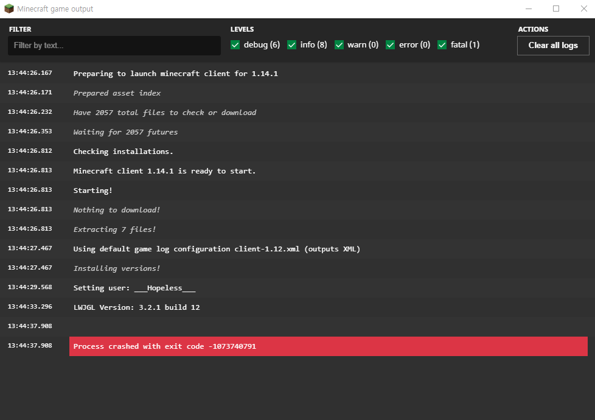The image size is (595, 420).
Task: Click the Minecraft grass block icon in title bar
Action: click(9, 9)
